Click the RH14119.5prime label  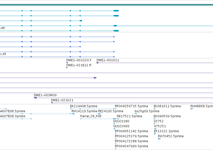click(x=84, y=111)
